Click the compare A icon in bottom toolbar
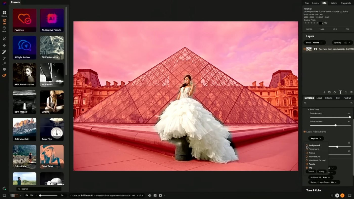This screenshot has height=199, width=354. coord(155,195)
